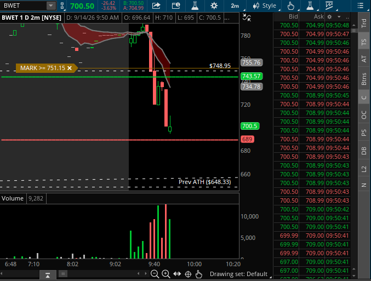This screenshot has height=281, width=371.
Task: Collapse the volume subgraph toggle button
Action: [x=48, y=275]
